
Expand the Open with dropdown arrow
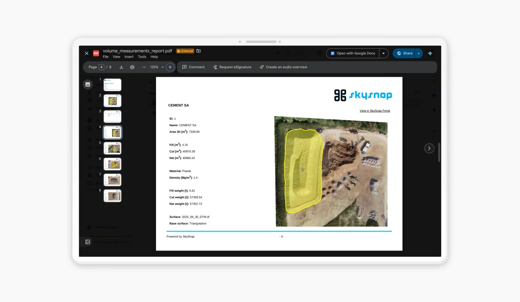(383, 53)
